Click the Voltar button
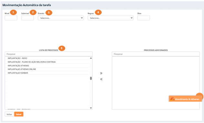 pos(9,114)
